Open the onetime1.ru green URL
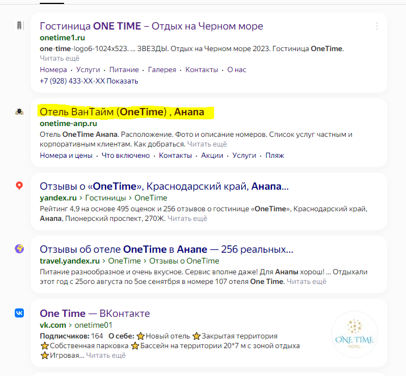 pos(62,38)
